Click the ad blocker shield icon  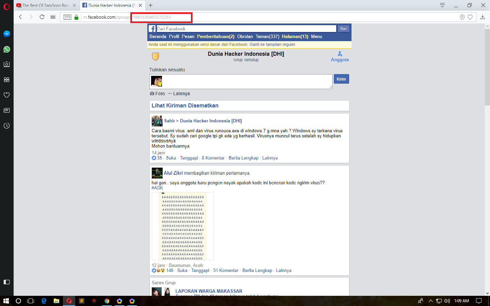pyautogui.click(x=462, y=17)
